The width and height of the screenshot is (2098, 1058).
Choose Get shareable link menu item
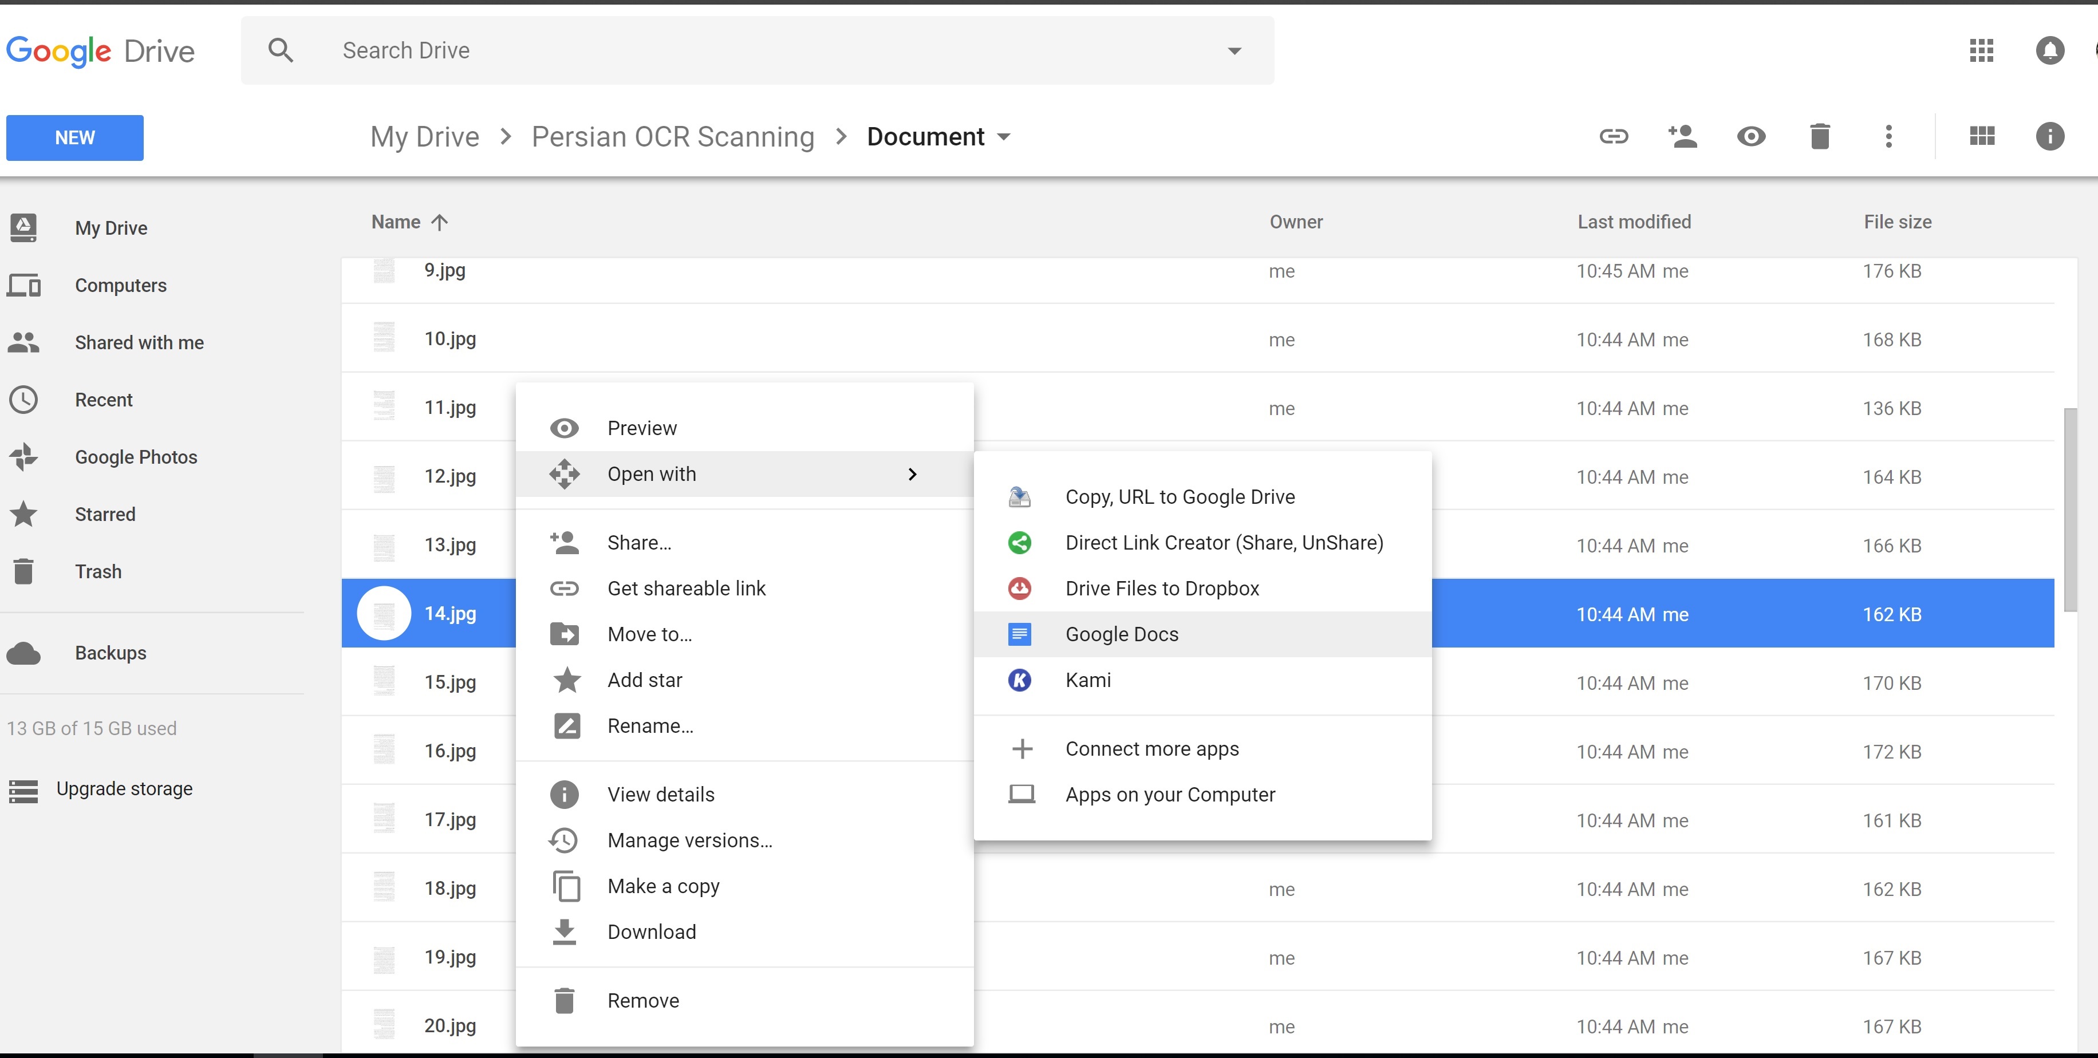click(744, 588)
